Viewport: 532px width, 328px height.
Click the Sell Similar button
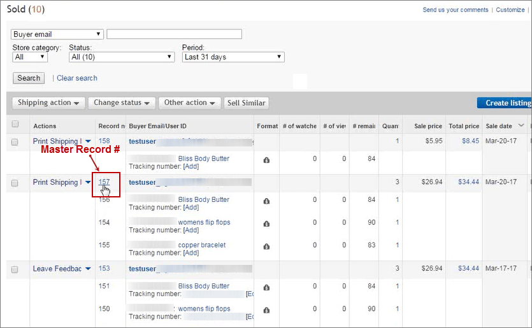click(x=247, y=103)
